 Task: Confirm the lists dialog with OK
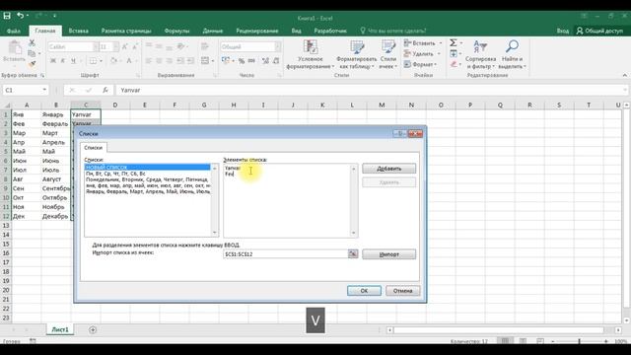[x=364, y=291]
